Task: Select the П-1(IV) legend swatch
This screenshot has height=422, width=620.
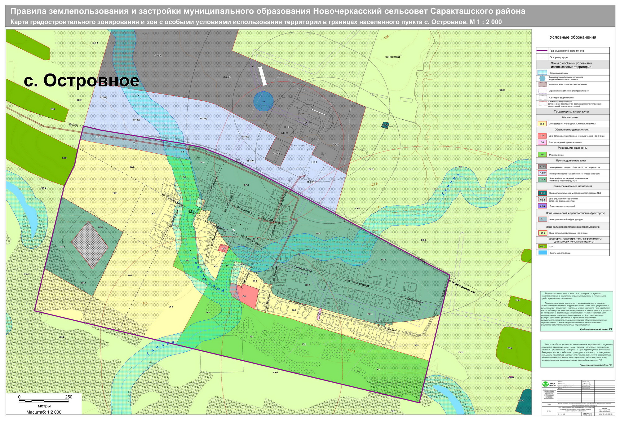Action: [x=542, y=173]
